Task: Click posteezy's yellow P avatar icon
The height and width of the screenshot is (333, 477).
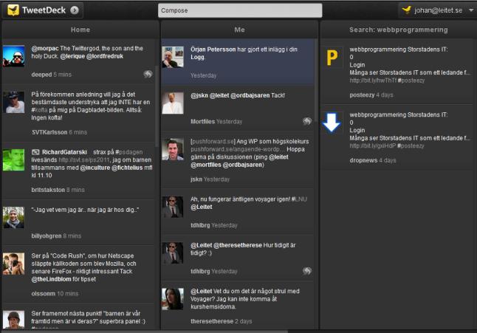Action: click(x=332, y=57)
